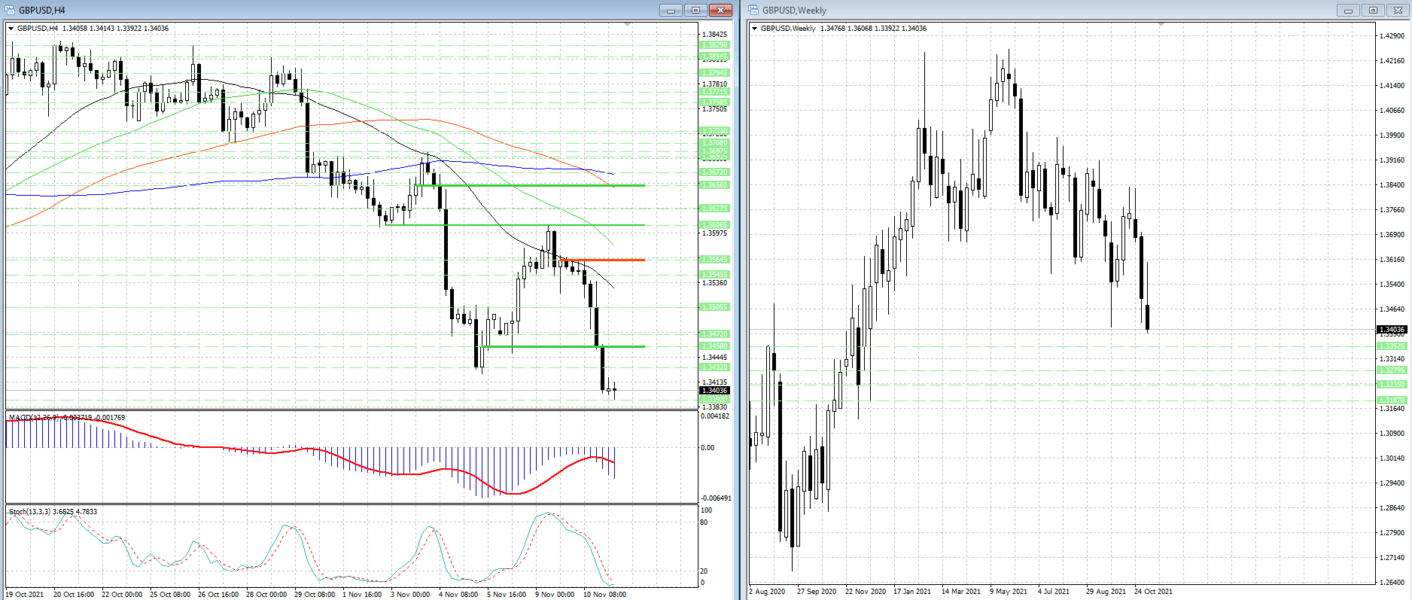The height and width of the screenshot is (600, 1412).
Task: Maximize the GBPUSD,H4 chart window
Action: (695, 10)
